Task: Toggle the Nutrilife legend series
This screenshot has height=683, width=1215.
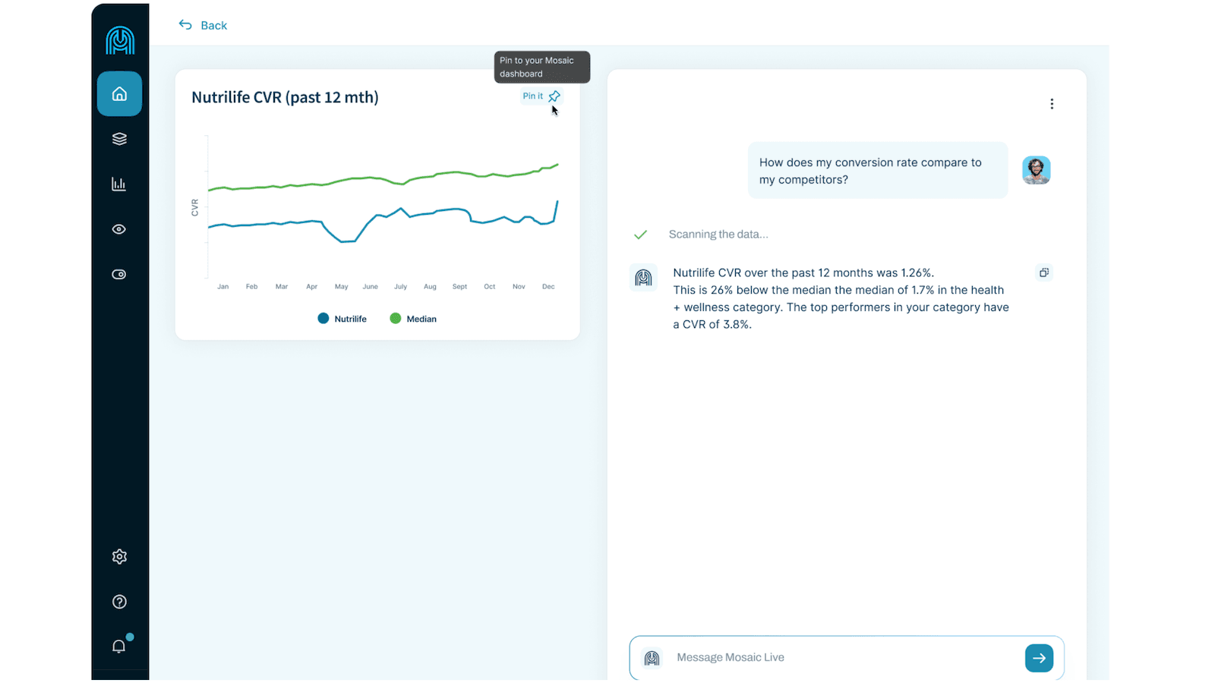Action: (342, 319)
